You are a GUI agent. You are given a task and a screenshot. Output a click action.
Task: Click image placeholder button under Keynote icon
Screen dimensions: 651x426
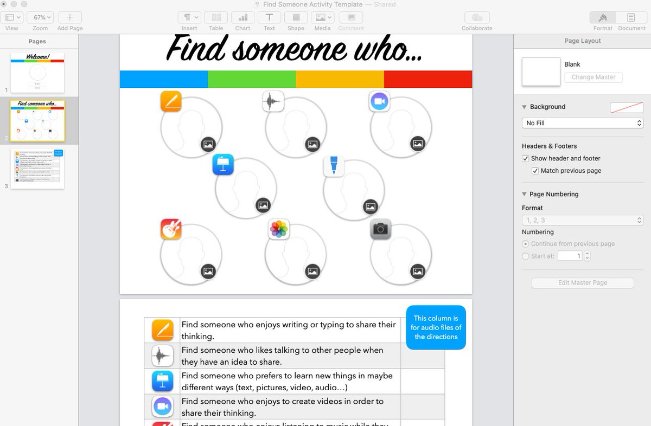[263, 205]
